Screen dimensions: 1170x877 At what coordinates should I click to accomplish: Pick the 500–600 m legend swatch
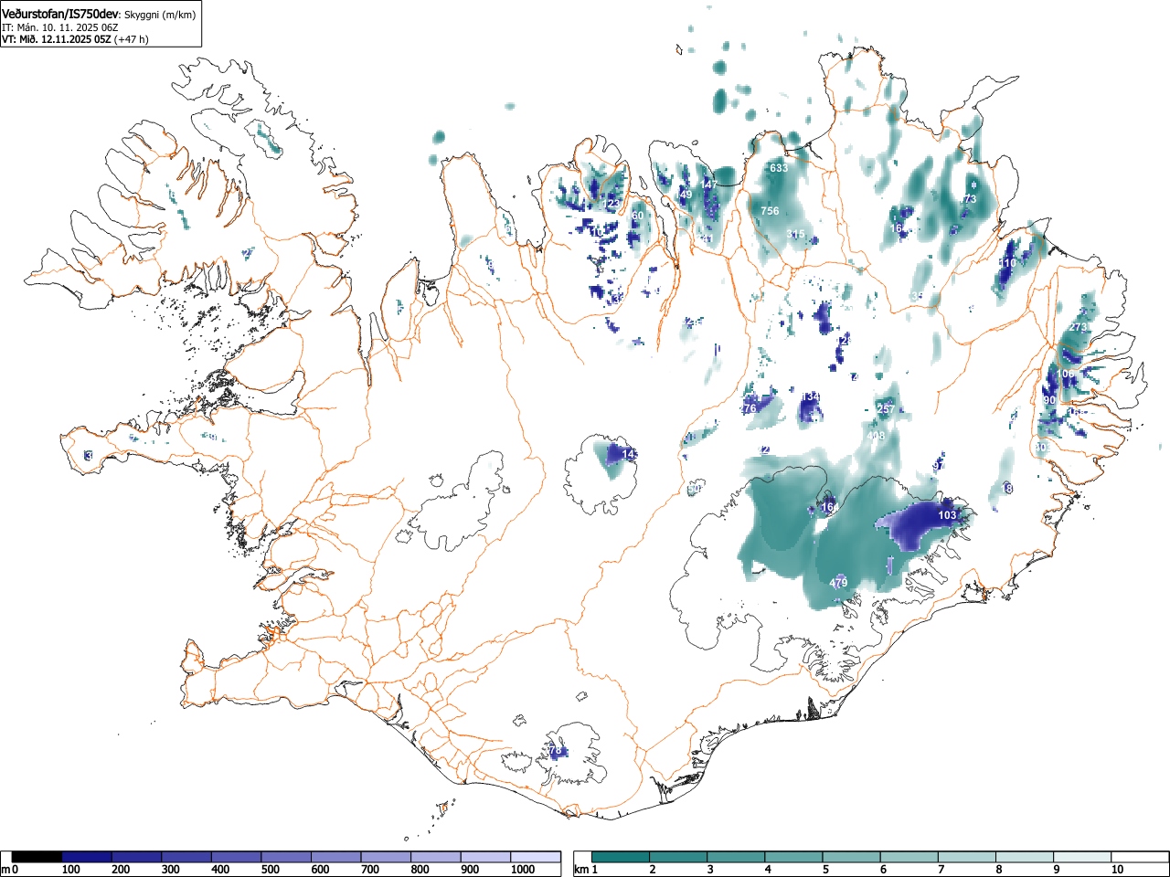(x=286, y=857)
